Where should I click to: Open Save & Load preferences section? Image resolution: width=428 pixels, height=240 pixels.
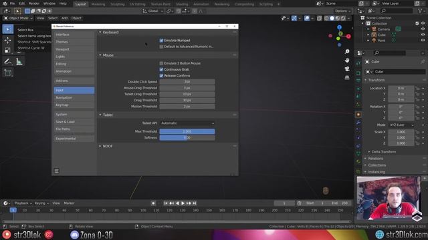(74, 121)
